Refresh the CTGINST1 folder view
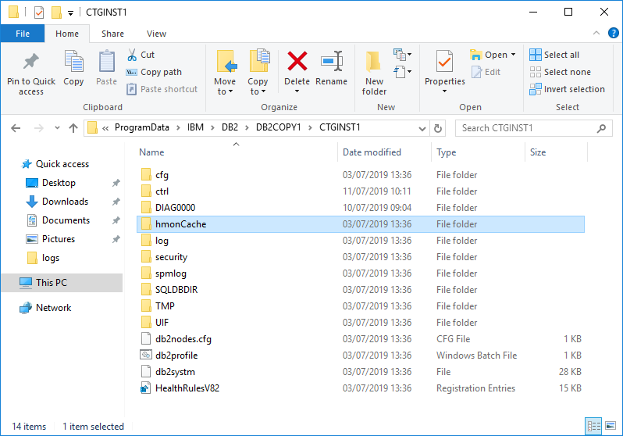This screenshot has width=623, height=436. [438, 128]
